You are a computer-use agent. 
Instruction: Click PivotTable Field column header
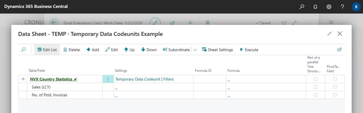pyautogui.click(x=334, y=69)
